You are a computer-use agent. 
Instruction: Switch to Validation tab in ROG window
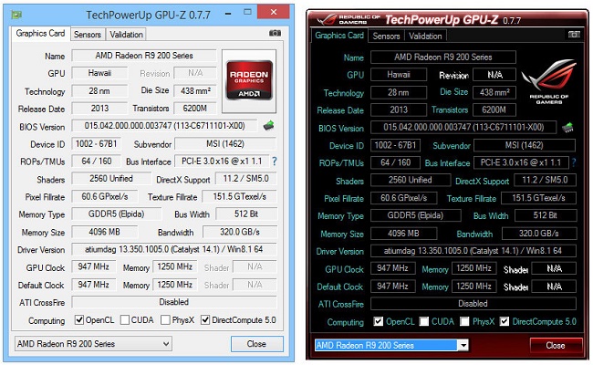coord(425,36)
